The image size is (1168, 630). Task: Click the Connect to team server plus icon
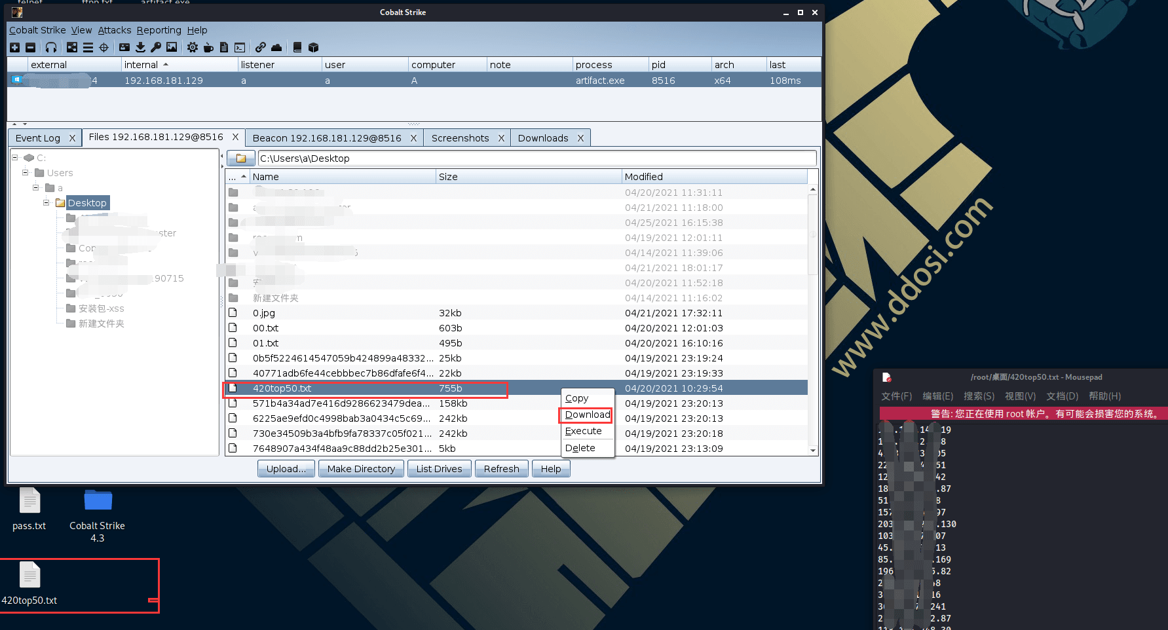click(15, 47)
